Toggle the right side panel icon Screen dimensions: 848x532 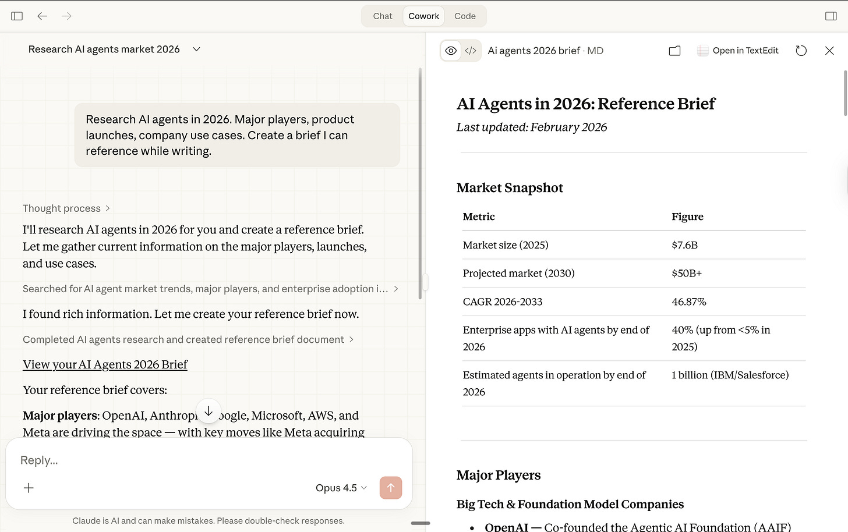[x=831, y=16]
